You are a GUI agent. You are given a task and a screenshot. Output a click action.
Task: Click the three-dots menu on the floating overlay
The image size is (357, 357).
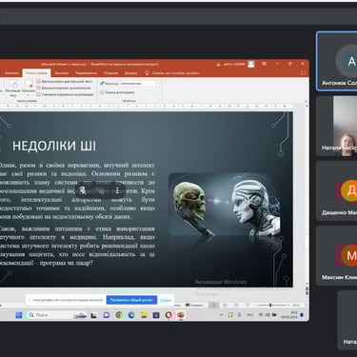(117, 190)
